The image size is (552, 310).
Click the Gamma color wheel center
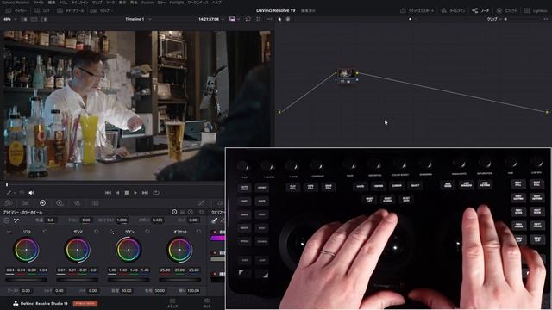(x=78, y=250)
